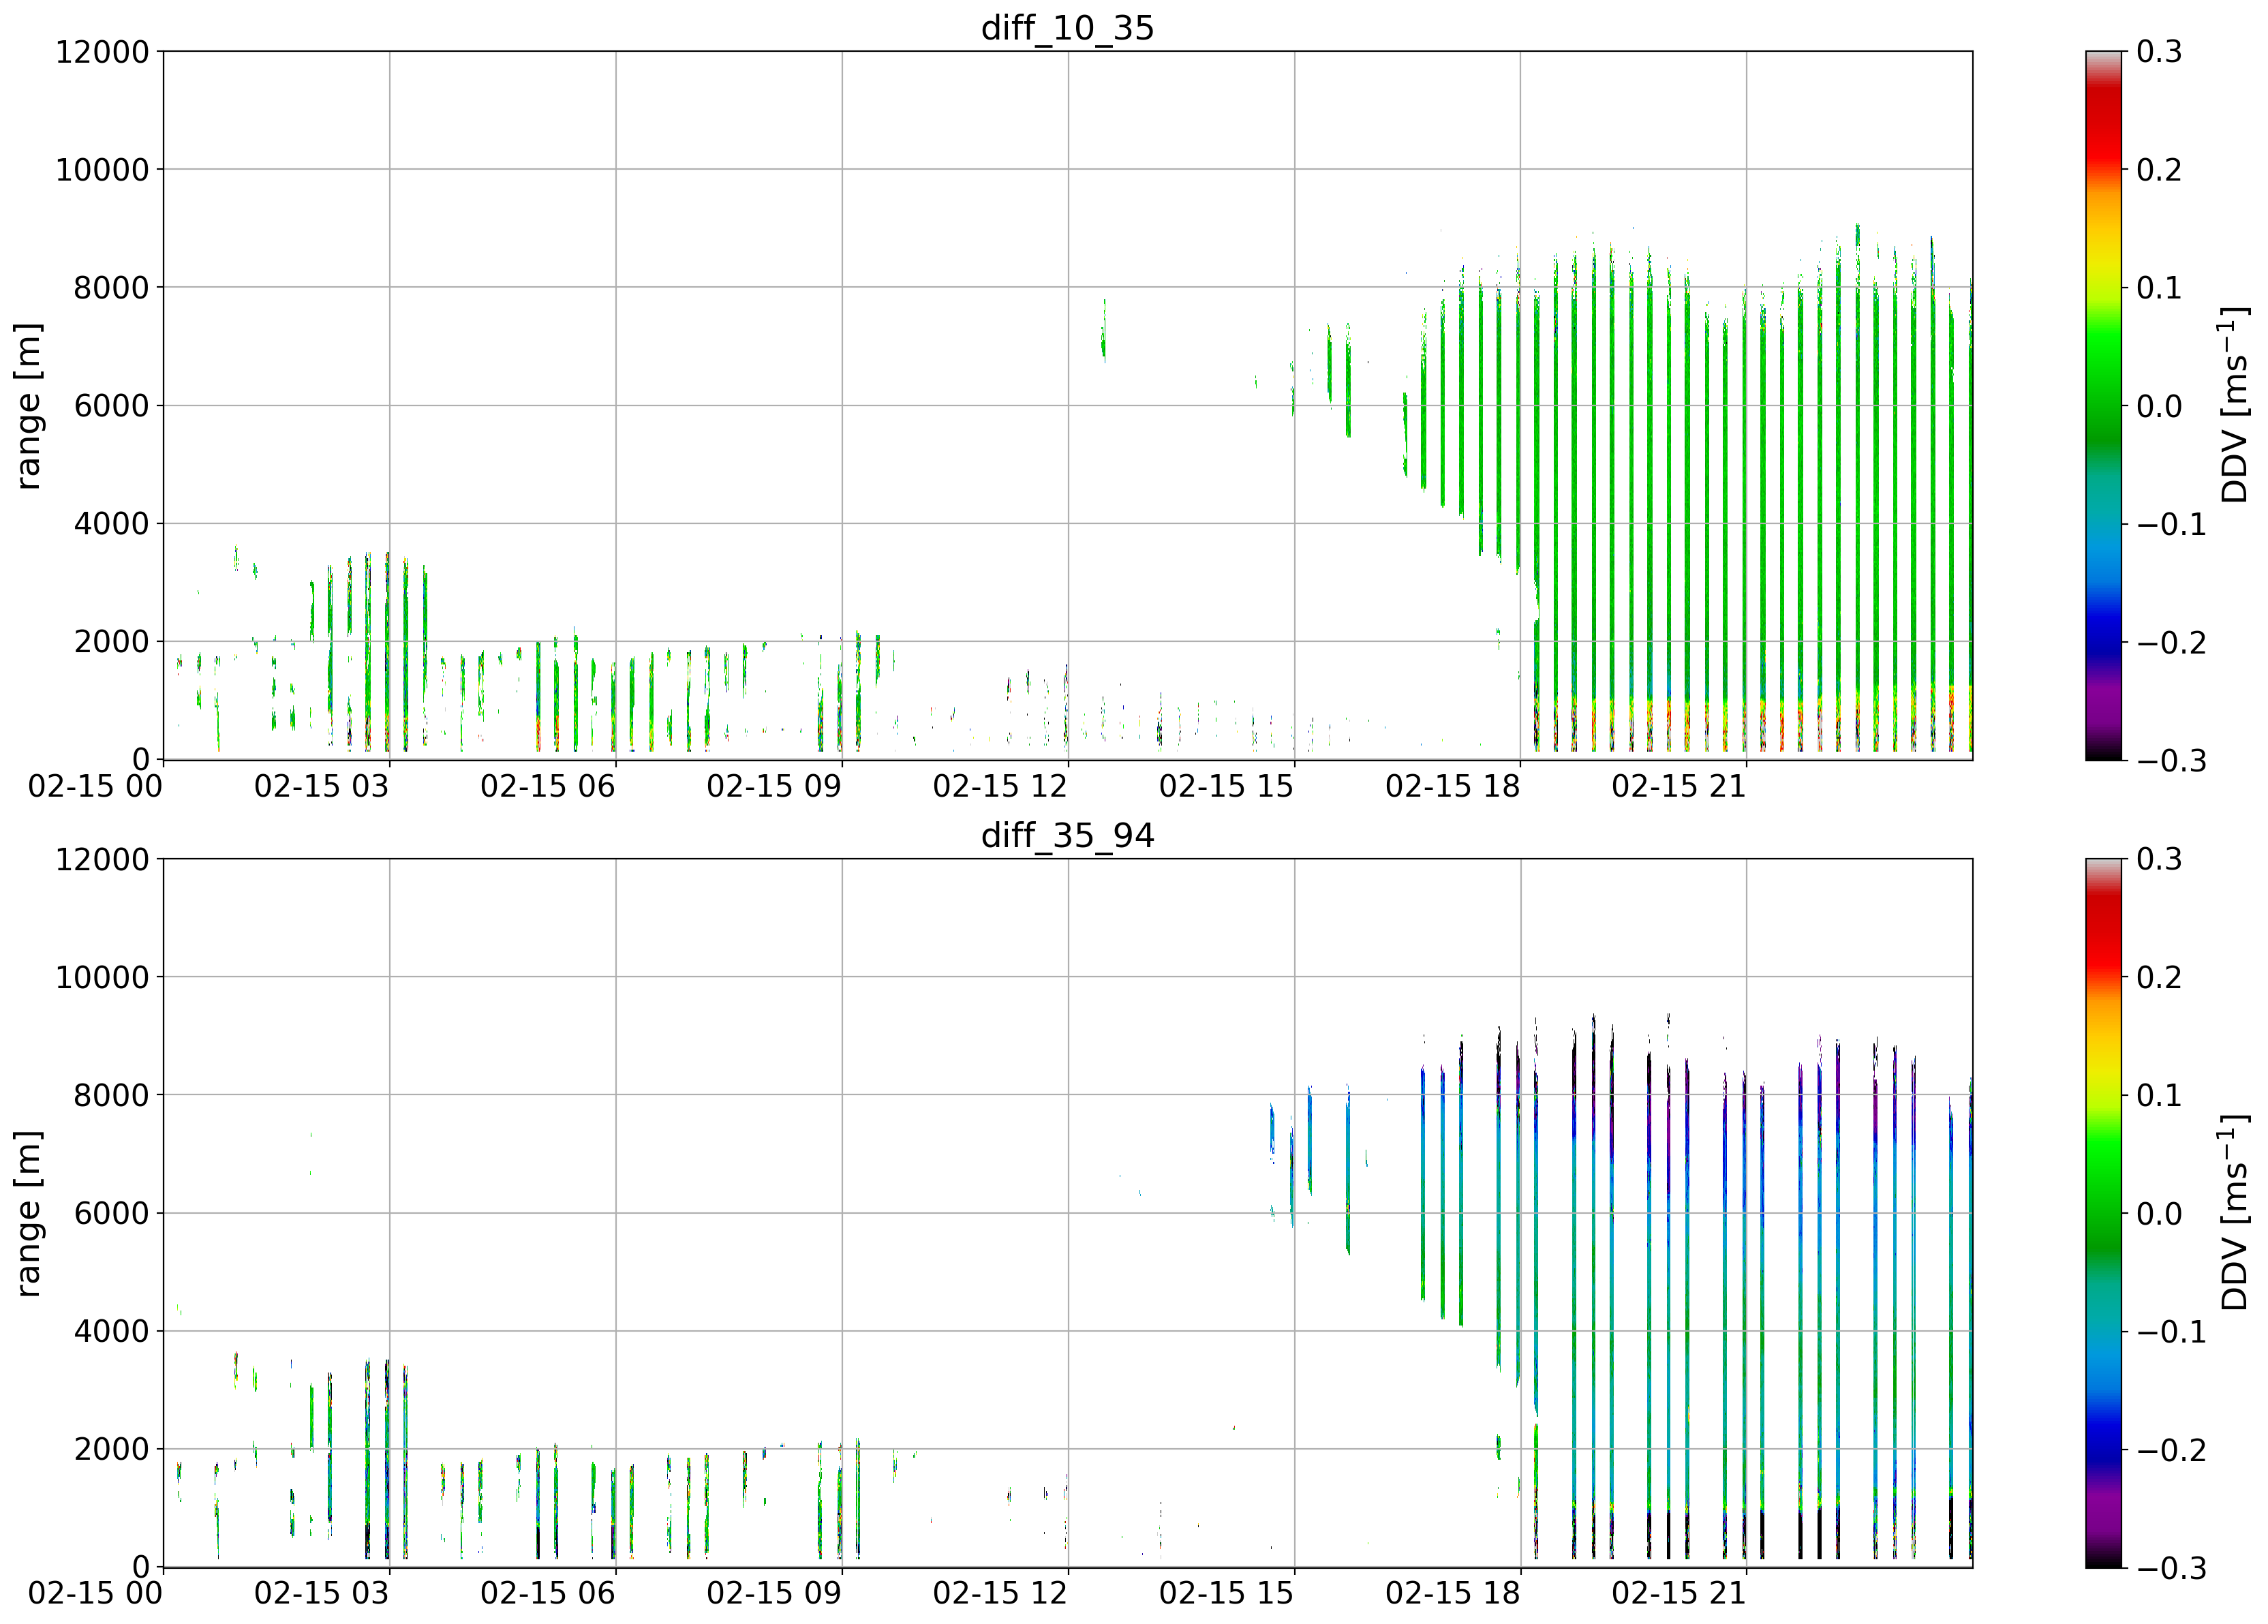Click the 8000 y-tick label in top plot

pyautogui.click(x=111, y=288)
